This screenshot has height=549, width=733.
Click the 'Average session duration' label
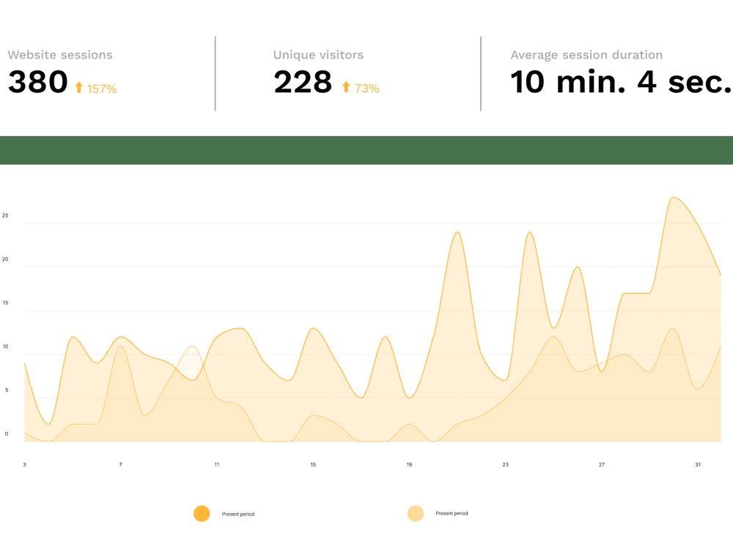[586, 55]
